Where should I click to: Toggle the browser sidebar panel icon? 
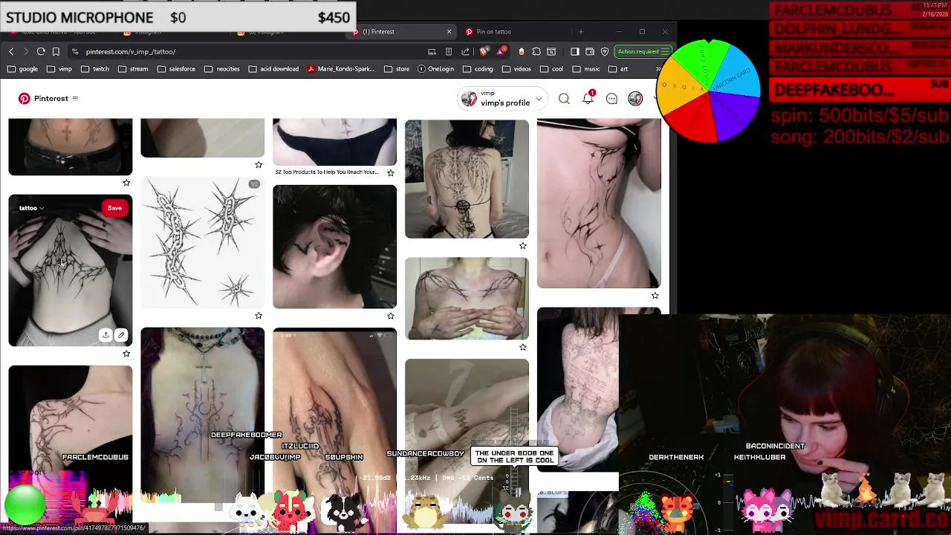tap(574, 51)
